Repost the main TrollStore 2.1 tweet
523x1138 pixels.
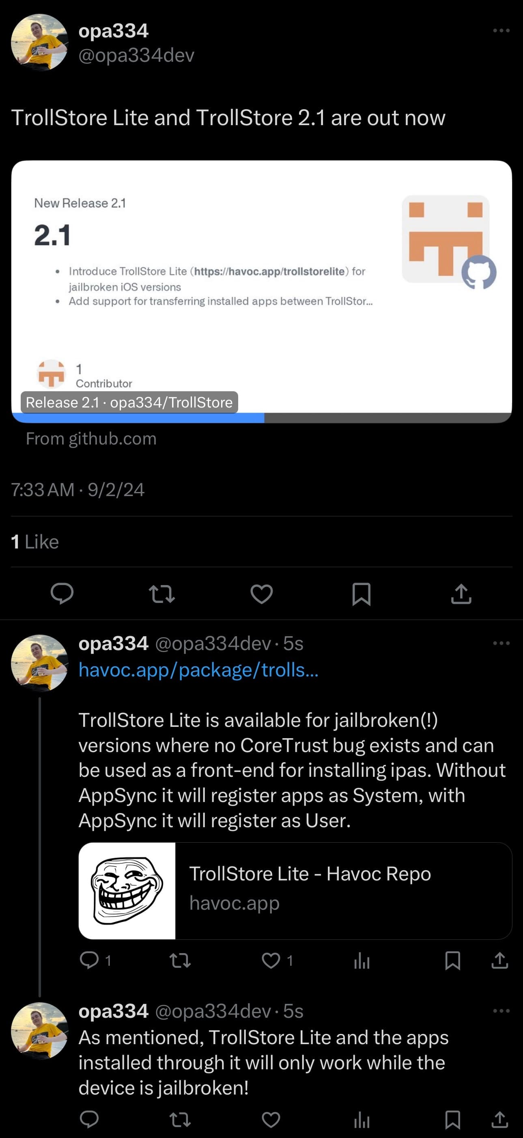pos(162,593)
